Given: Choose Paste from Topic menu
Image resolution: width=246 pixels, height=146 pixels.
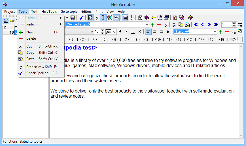Looking at the screenshot, I should pos(41,59).
